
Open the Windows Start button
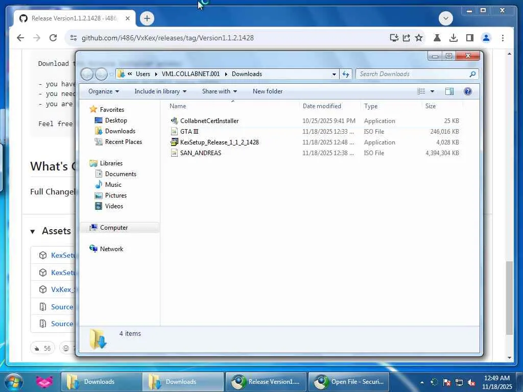click(14, 382)
